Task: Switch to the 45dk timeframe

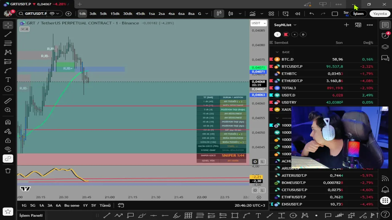Action: point(140,13)
